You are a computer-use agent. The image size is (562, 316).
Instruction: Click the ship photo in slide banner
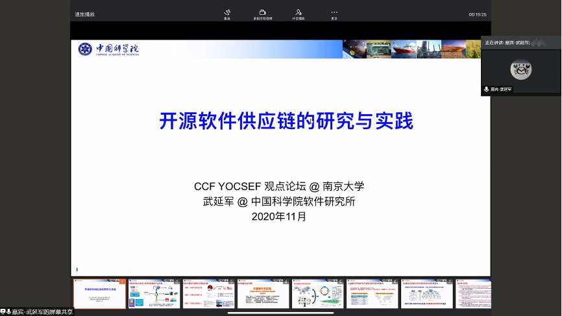click(404, 49)
